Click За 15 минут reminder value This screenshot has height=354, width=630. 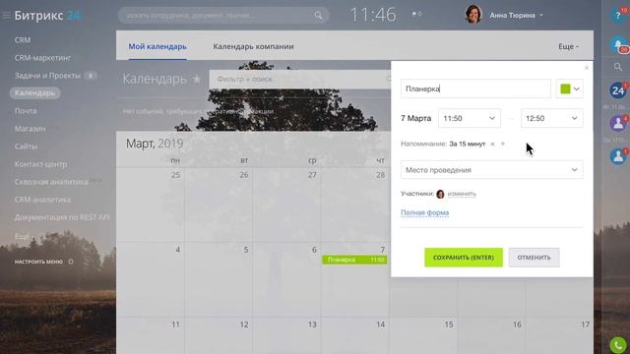tap(468, 144)
